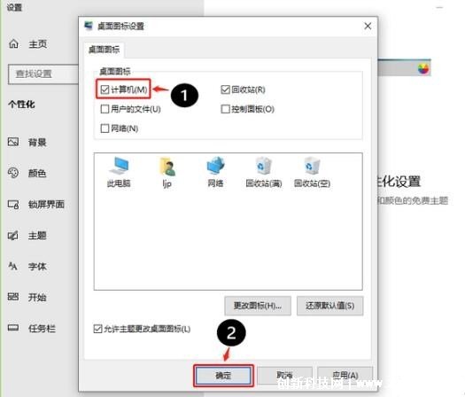The image size is (465, 397).
Task: Click the 确定 OK button
Action: [223, 376]
